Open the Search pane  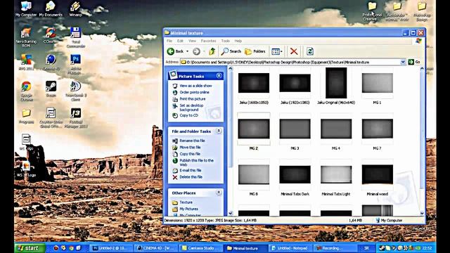point(231,51)
